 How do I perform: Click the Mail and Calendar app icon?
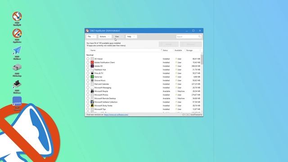point(92,84)
